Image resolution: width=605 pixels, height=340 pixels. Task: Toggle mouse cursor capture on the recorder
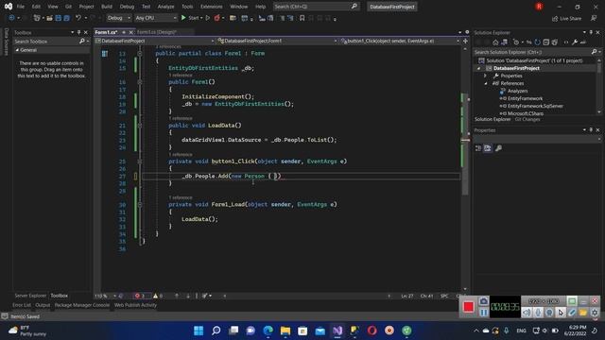561,313
